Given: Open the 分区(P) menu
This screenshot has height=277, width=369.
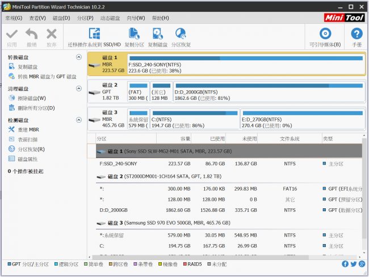Looking at the screenshot, I should pyautogui.click(x=85, y=18).
